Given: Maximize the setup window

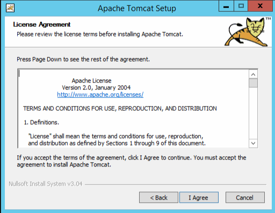Looking at the screenshot, I should click(241, 6).
